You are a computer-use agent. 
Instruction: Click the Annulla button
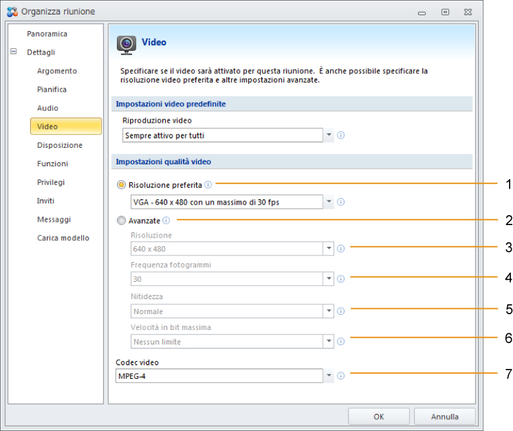(444, 416)
